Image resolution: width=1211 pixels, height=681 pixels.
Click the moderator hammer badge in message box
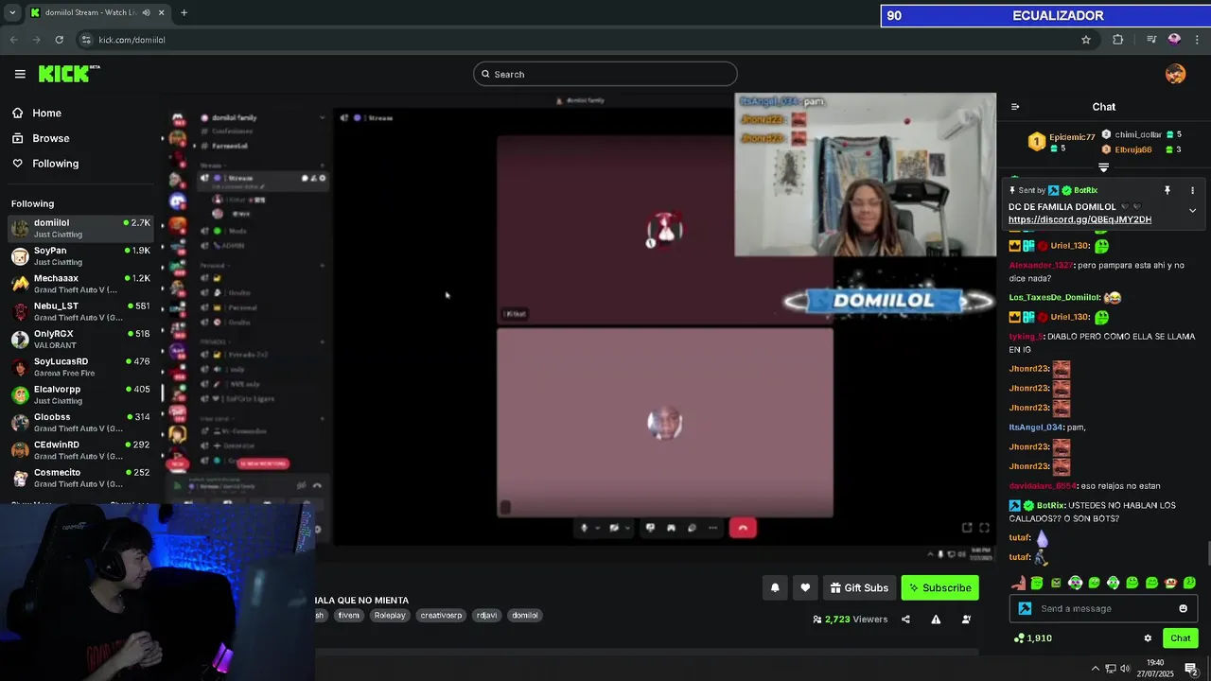point(1025,608)
